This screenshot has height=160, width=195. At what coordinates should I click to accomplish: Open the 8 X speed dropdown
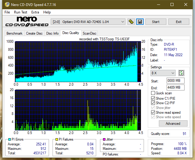pyautogui.click(x=163, y=73)
